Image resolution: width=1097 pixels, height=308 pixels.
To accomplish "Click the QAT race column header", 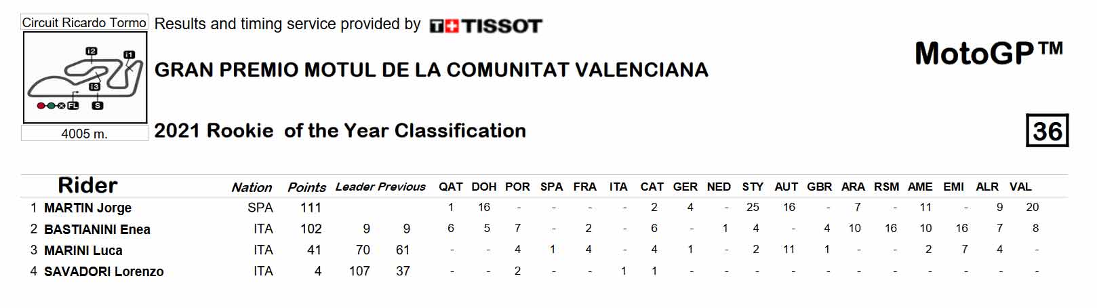I will [x=451, y=187].
